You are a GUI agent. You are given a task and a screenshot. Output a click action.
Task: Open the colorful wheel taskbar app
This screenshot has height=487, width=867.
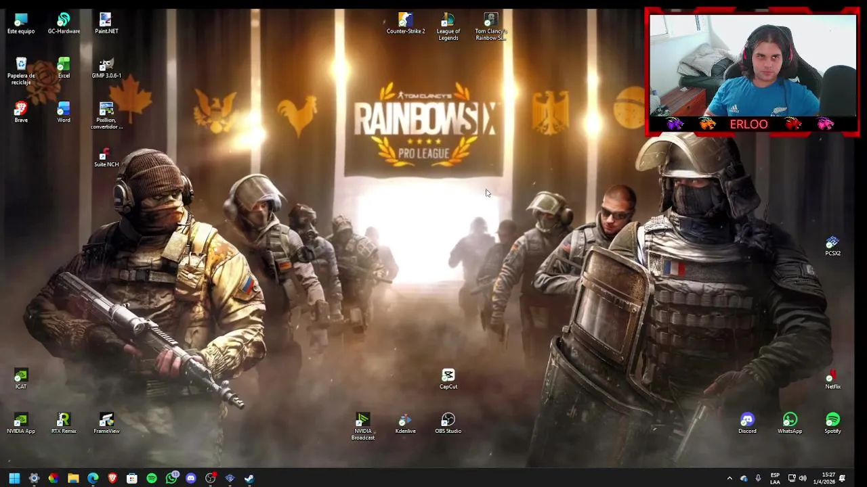[x=54, y=478]
